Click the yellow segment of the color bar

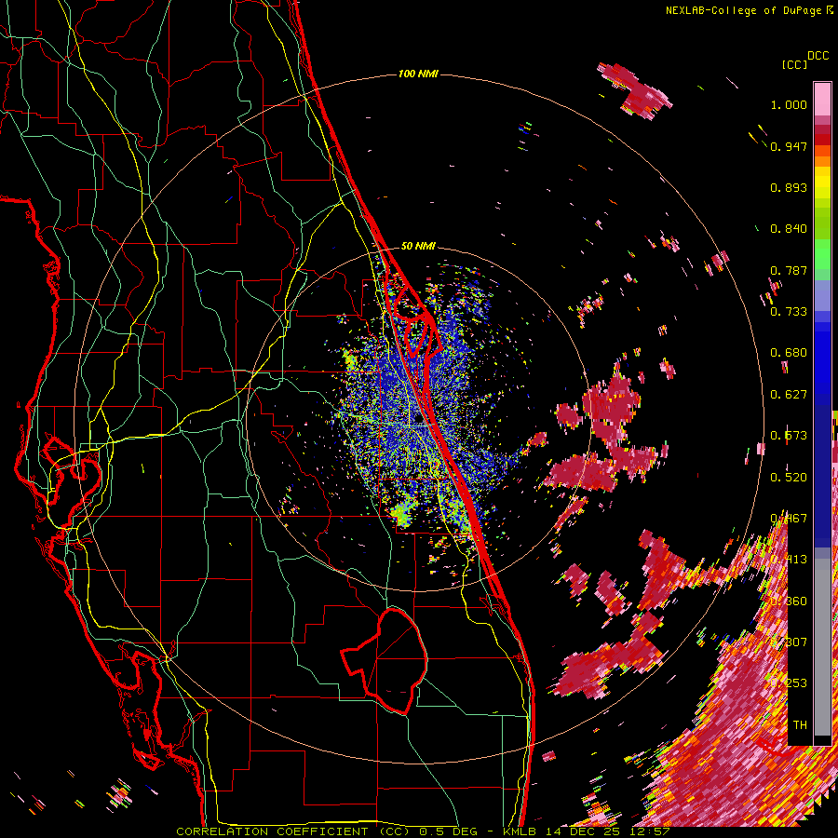pos(822,182)
